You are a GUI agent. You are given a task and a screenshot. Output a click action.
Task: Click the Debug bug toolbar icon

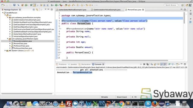point(52,5)
